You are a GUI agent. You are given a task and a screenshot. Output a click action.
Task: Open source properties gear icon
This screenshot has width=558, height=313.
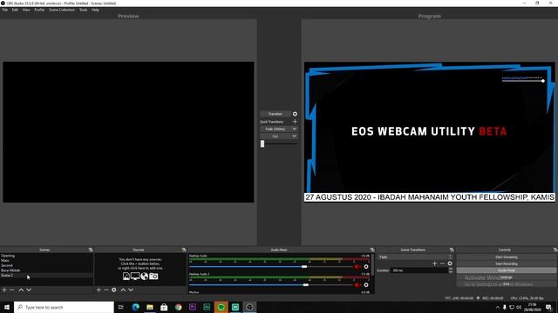114,290
